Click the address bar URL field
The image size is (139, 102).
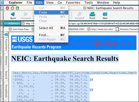[80, 23]
